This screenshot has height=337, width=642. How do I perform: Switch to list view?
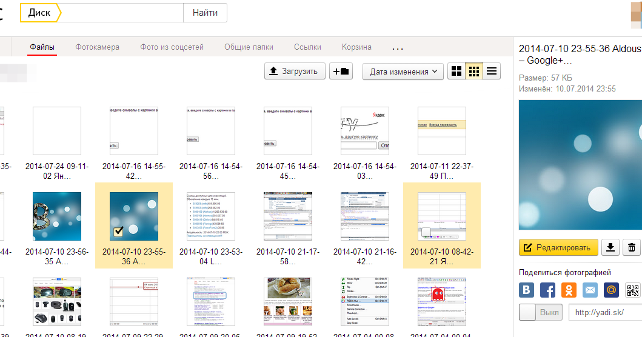click(491, 72)
